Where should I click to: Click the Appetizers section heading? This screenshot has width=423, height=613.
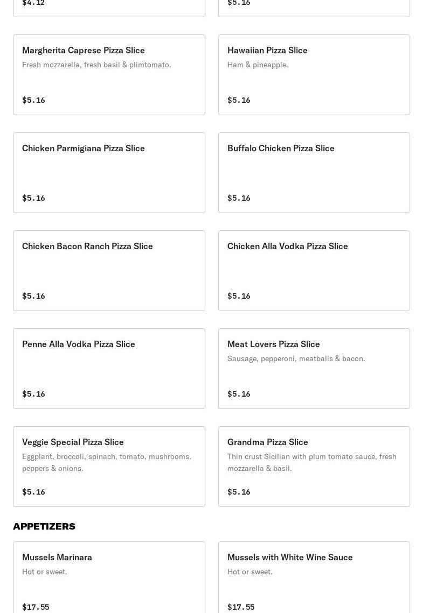[44, 526]
